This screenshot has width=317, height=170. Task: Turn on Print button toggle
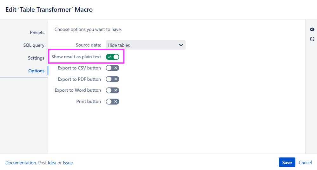[x=113, y=101]
